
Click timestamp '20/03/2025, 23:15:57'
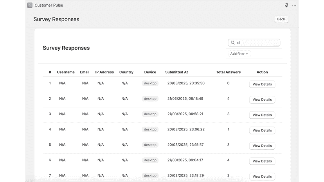185,145
